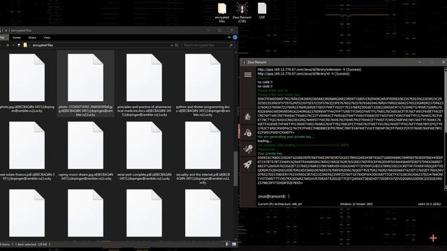Select the python-and-tkinter-programming docx file
The image size is (447, 251).
click(x=203, y=85)
